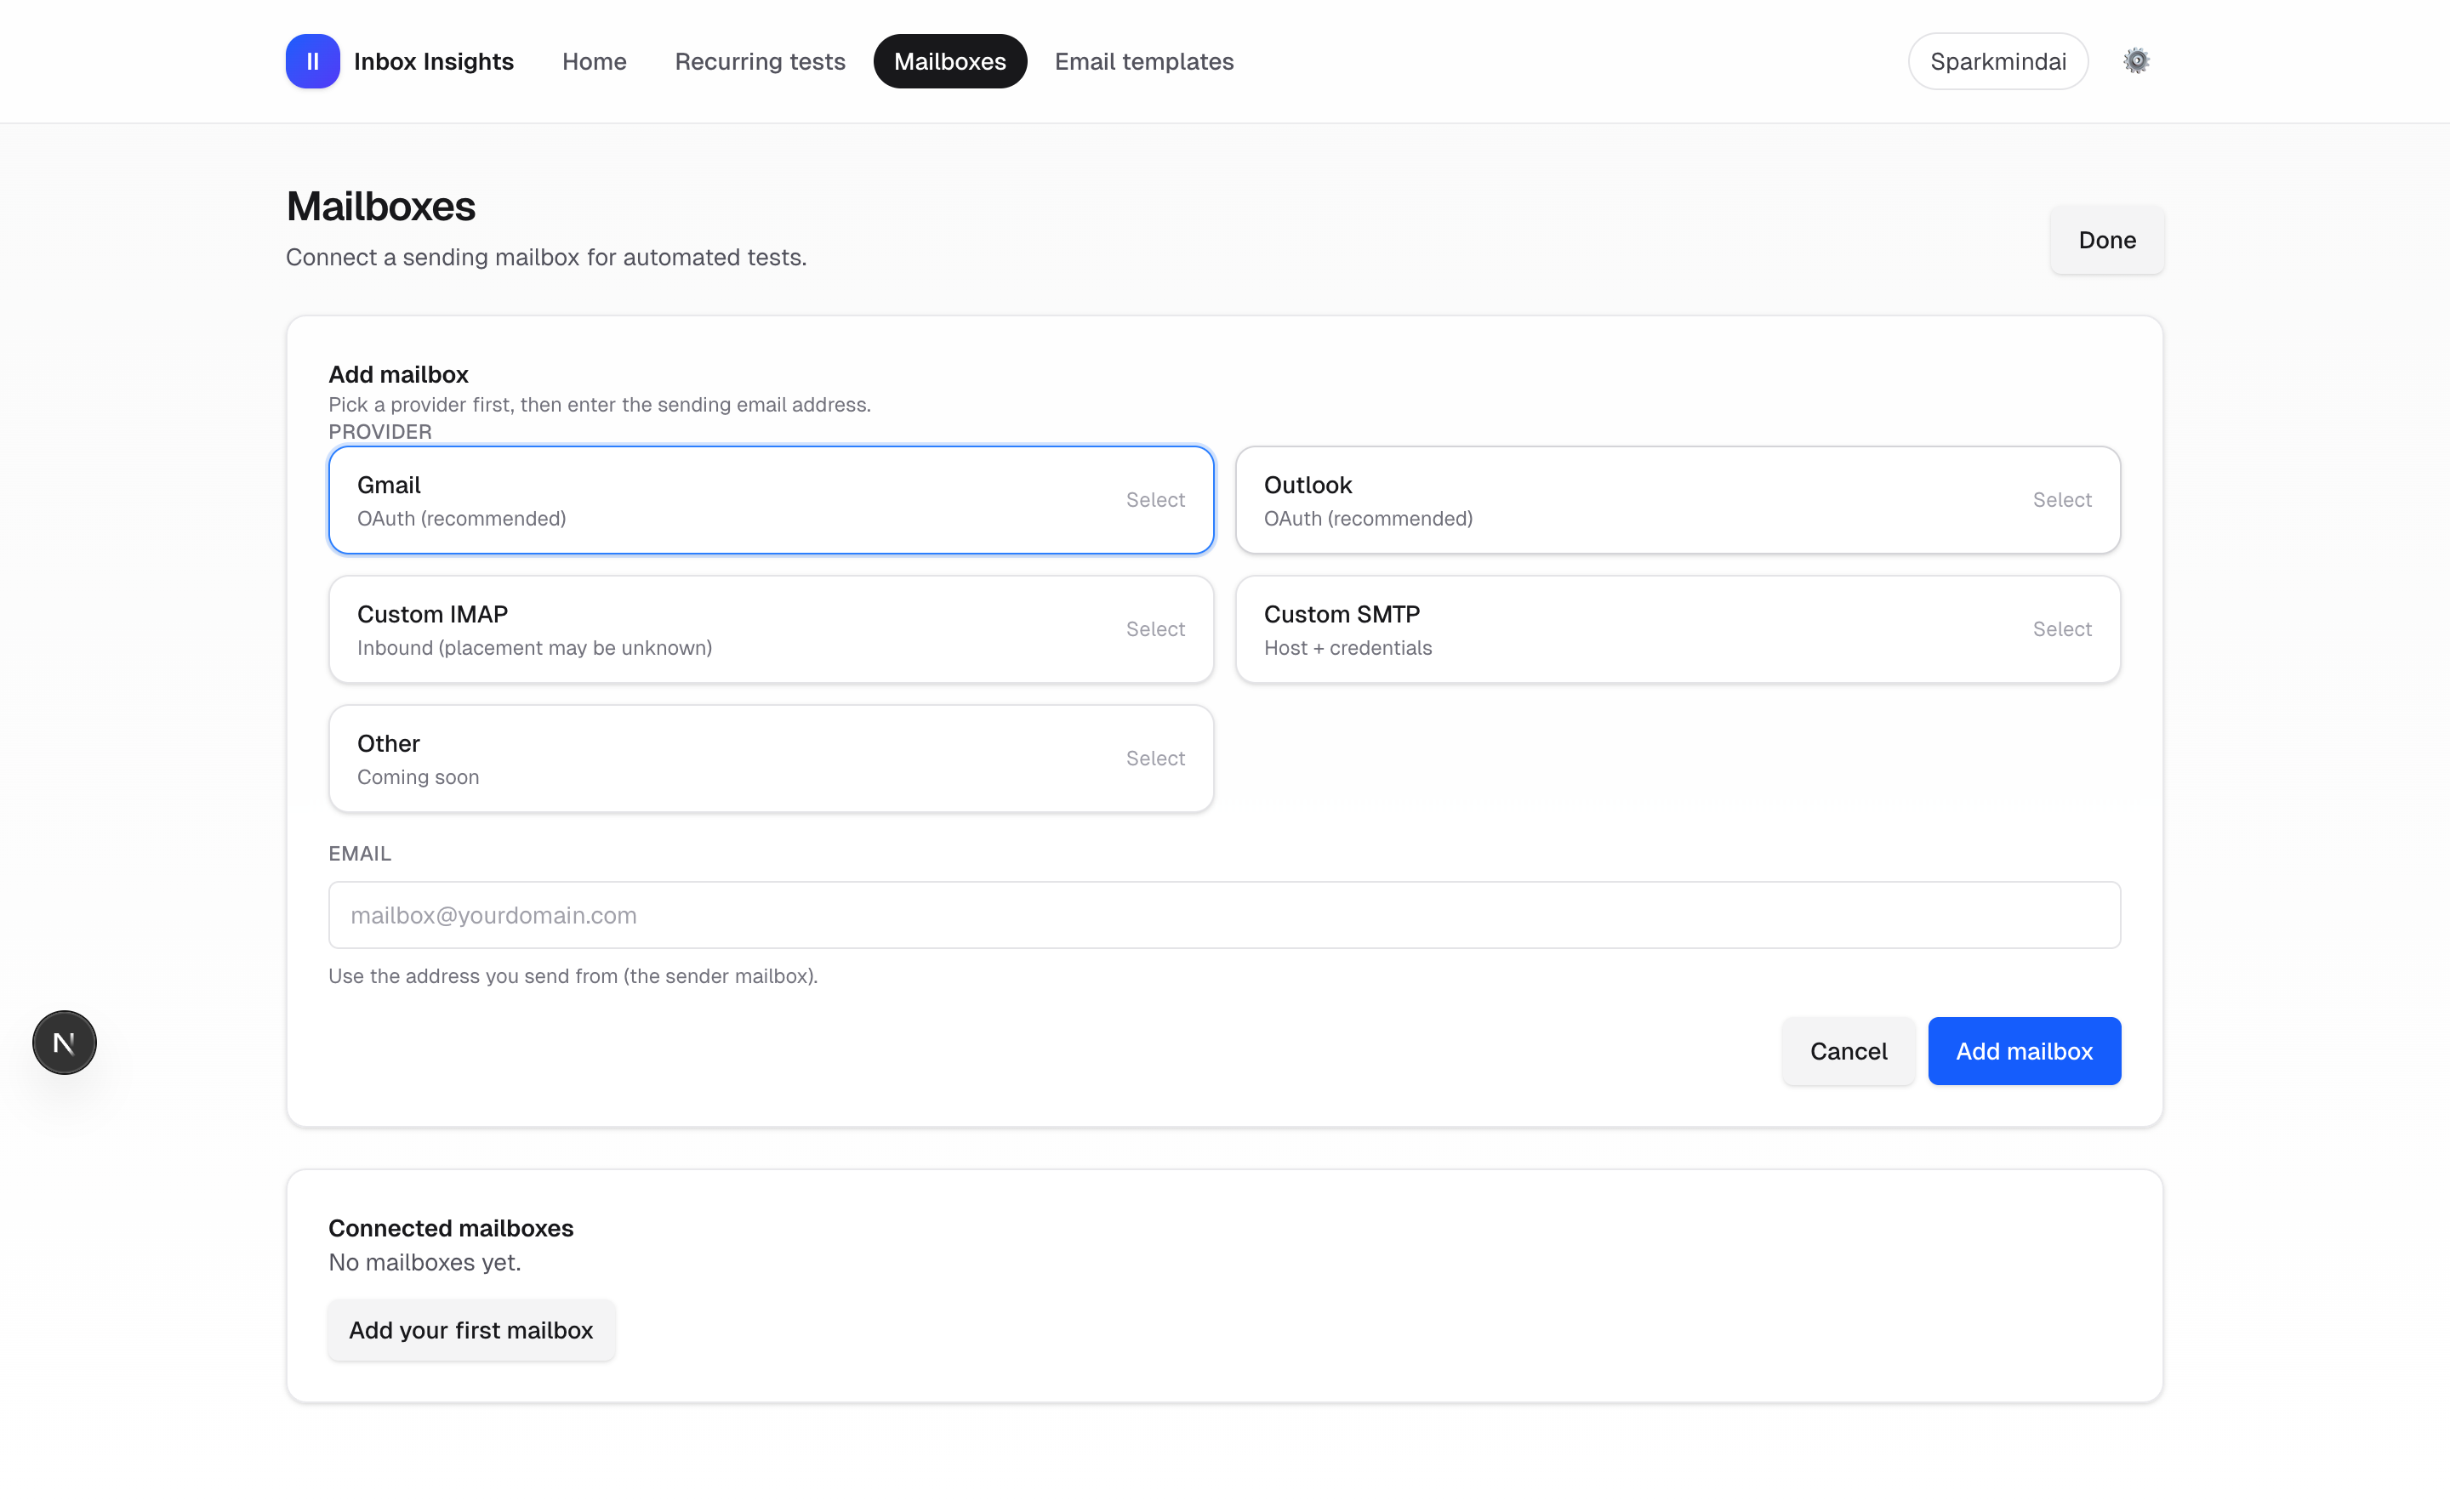Click the Inbox Insights logo badge
This screenshot has height=1512, width=2450.
tap(312, 61)
